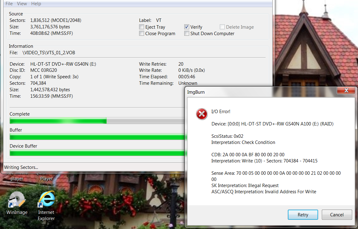Click the Retry button
The width and height of the screenshot is (358, 229).
tap(303, 215)
